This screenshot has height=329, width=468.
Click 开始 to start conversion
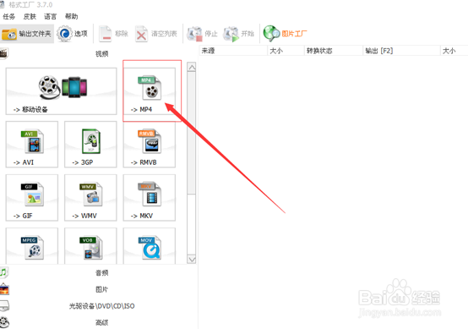(238, 34)
